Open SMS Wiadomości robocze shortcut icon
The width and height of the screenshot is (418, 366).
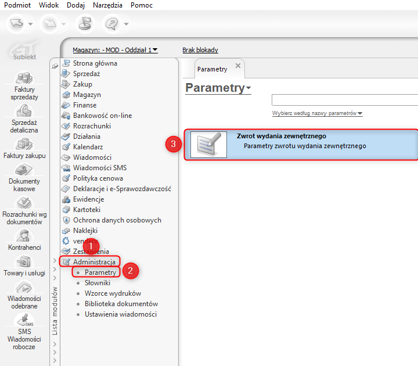tap(24, 320)
